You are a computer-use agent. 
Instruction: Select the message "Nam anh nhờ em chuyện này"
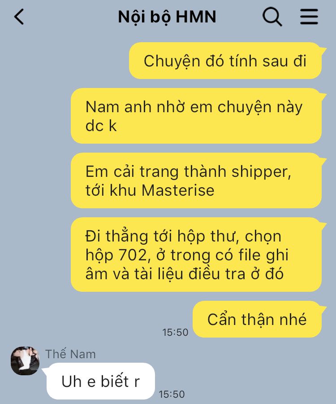tap(196, 116)
